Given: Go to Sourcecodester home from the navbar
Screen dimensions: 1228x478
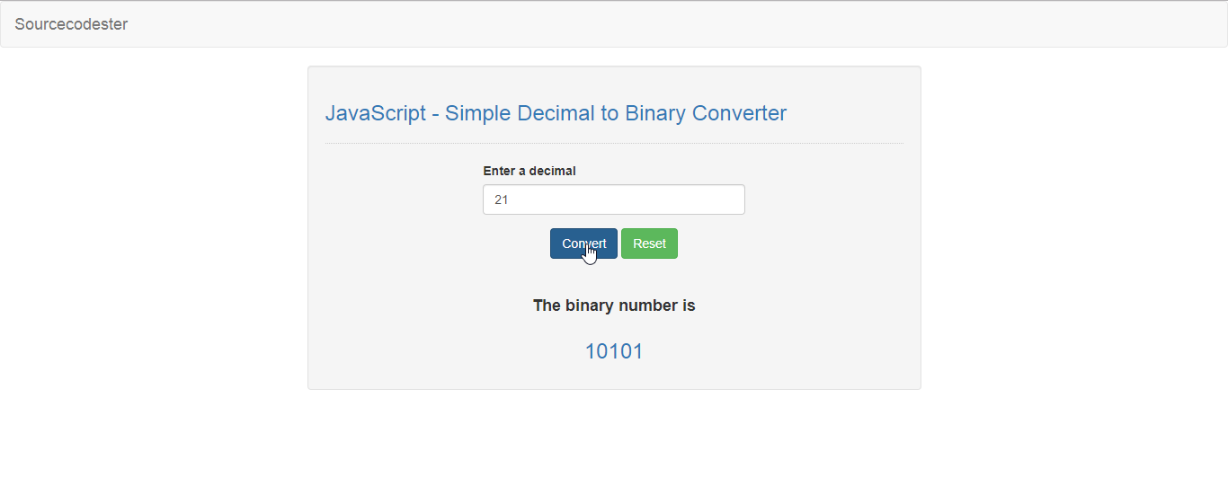Looking at the screenshot, I should (71, 24).
